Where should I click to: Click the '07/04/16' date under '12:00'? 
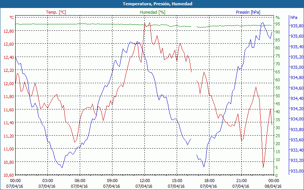point(144,186)
